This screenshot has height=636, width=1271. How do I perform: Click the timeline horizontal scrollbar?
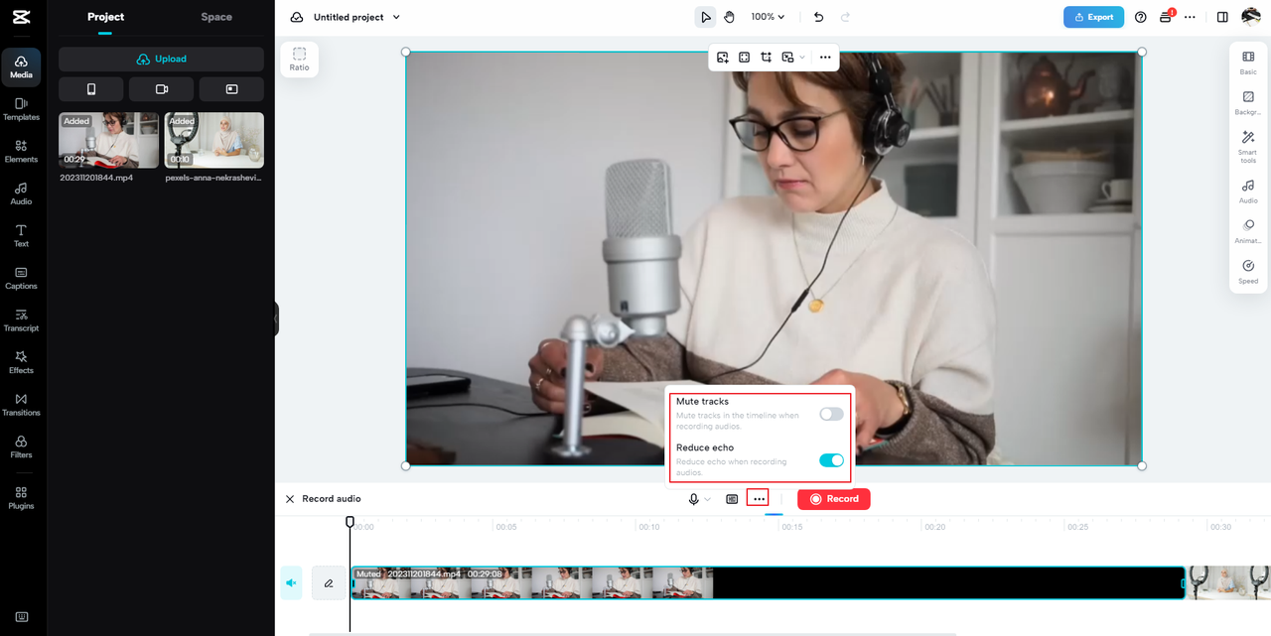pos(633,633)
